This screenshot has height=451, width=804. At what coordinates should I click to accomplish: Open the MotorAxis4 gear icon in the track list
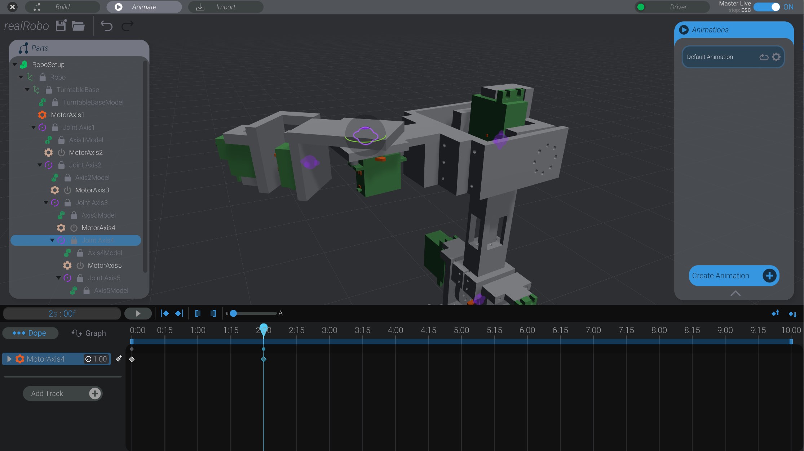coord(19,359)
